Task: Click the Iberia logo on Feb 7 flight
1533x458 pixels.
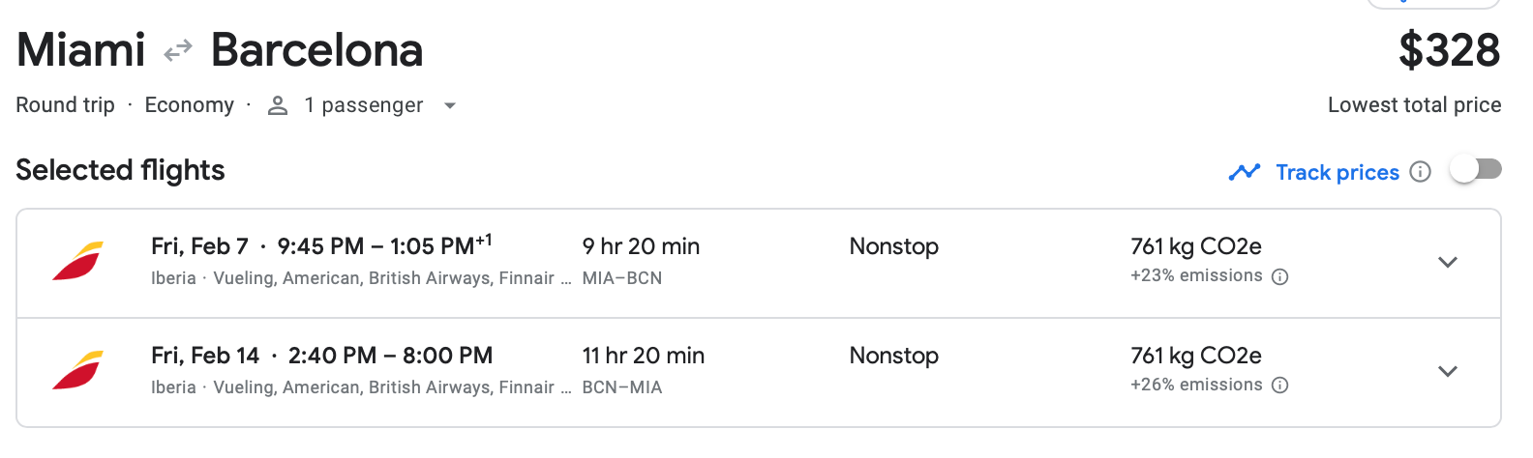Action: coord(77,261)
